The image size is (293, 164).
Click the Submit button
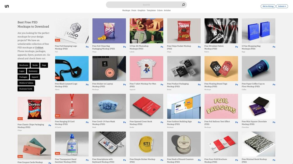point(282,6)
